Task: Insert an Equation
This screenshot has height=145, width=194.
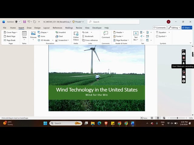Action: coord(161,32)
